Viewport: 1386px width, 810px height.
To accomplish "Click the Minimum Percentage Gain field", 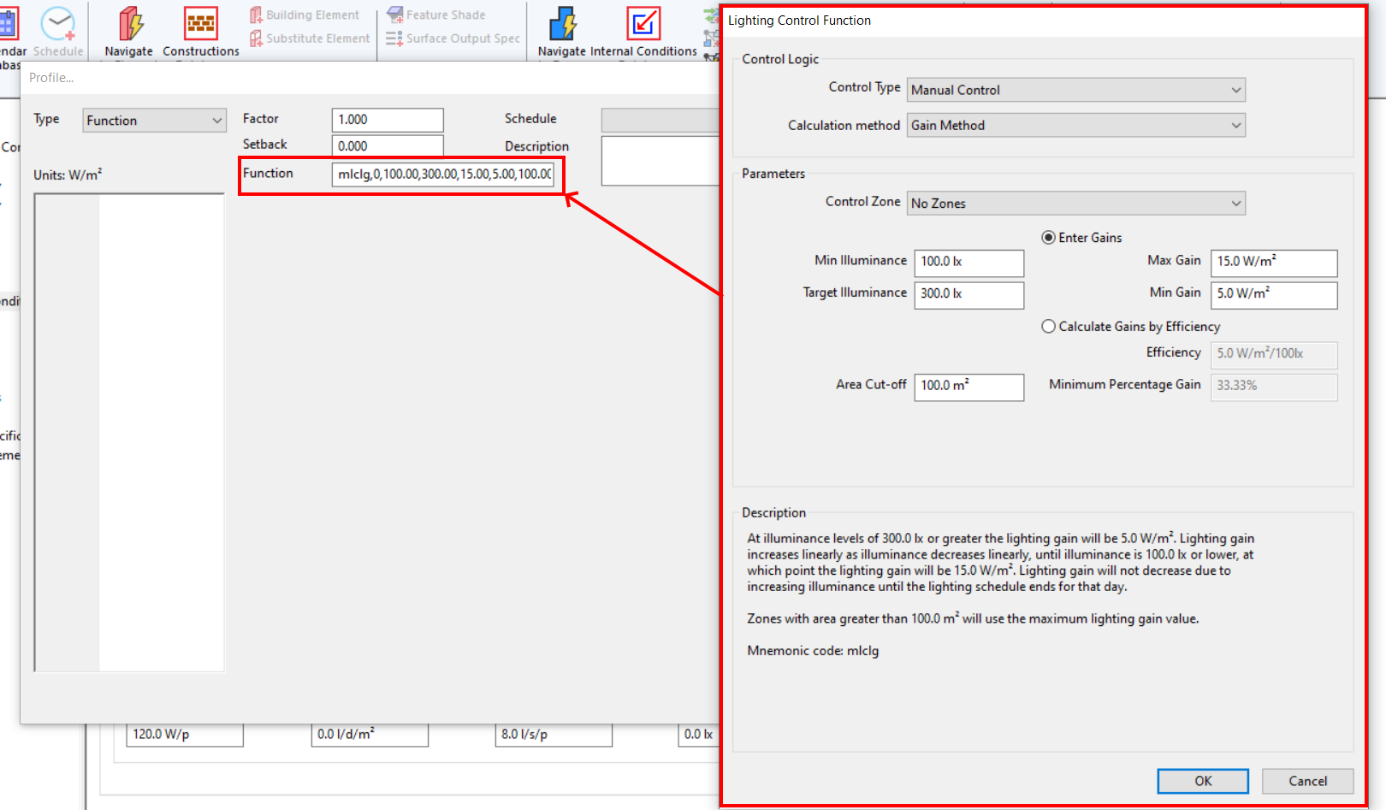I will click(1274, 387).
